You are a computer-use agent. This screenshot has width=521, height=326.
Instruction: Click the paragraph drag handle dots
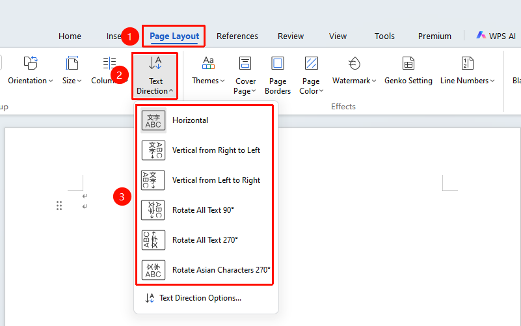tap(59, 206)
